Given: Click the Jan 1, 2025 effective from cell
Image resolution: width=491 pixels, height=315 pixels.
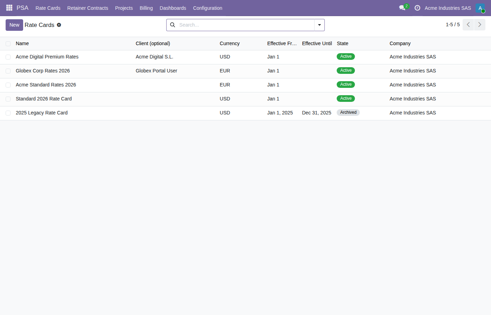Looking at the screenshot, I should [x=280, y=113].
